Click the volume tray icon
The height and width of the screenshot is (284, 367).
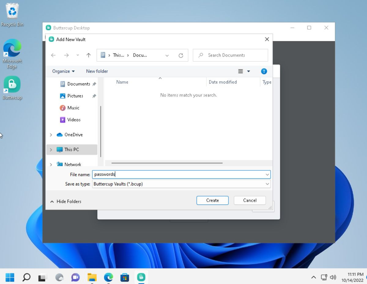(333, 278)
